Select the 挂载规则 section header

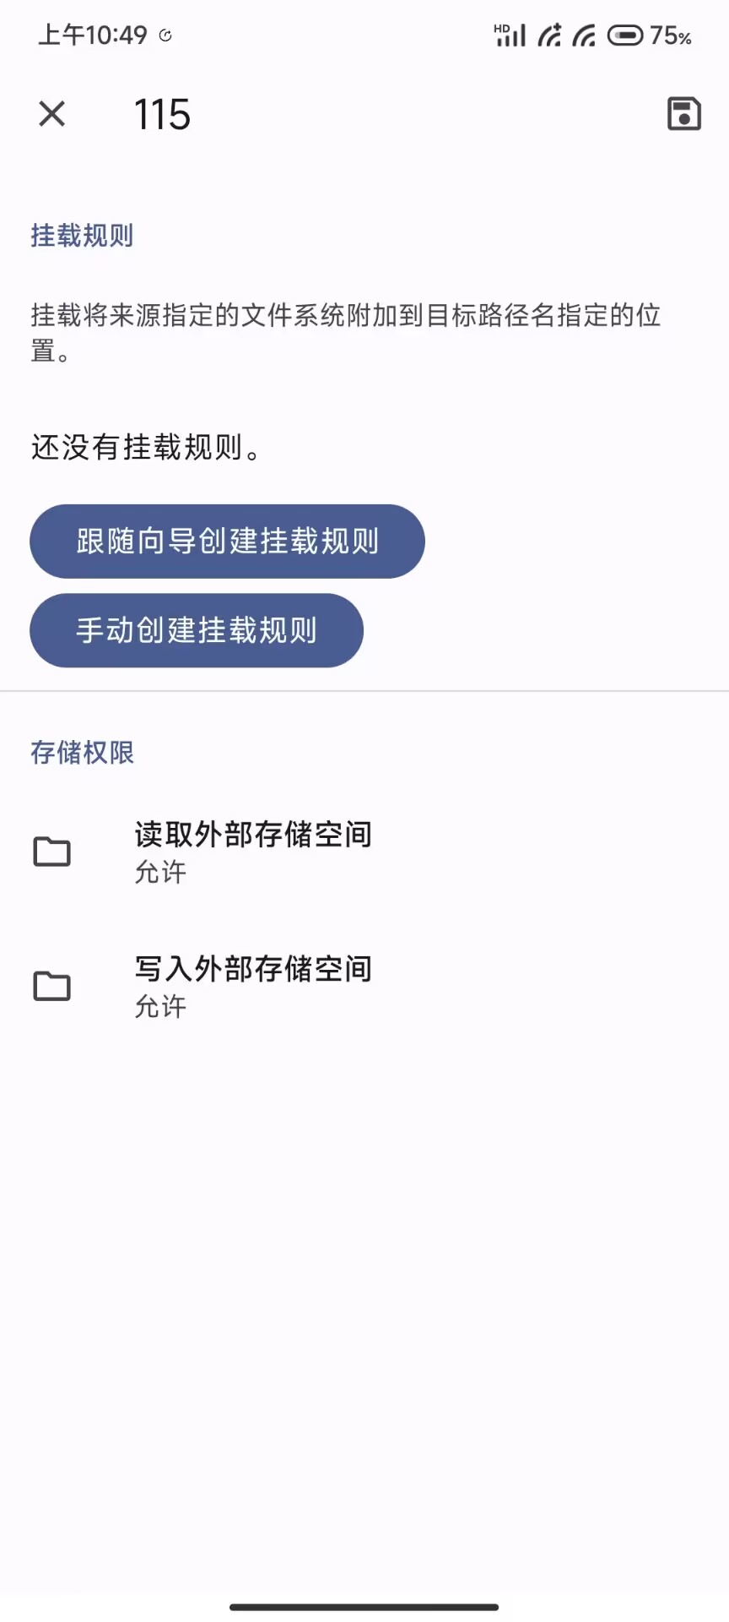coord(82,235)
